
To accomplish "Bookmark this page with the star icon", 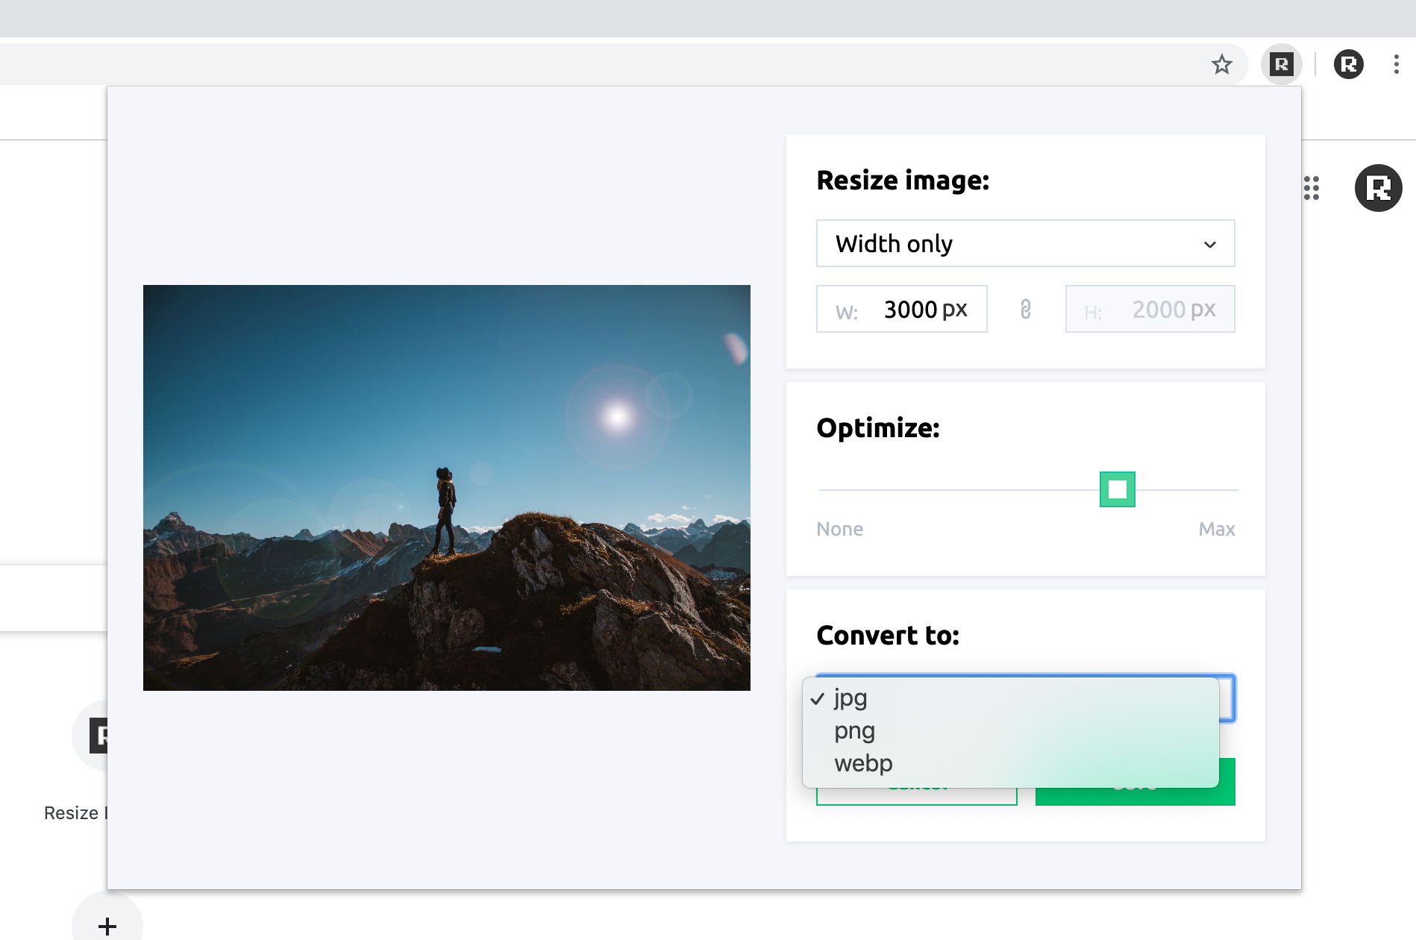I will pos(1221,64).
